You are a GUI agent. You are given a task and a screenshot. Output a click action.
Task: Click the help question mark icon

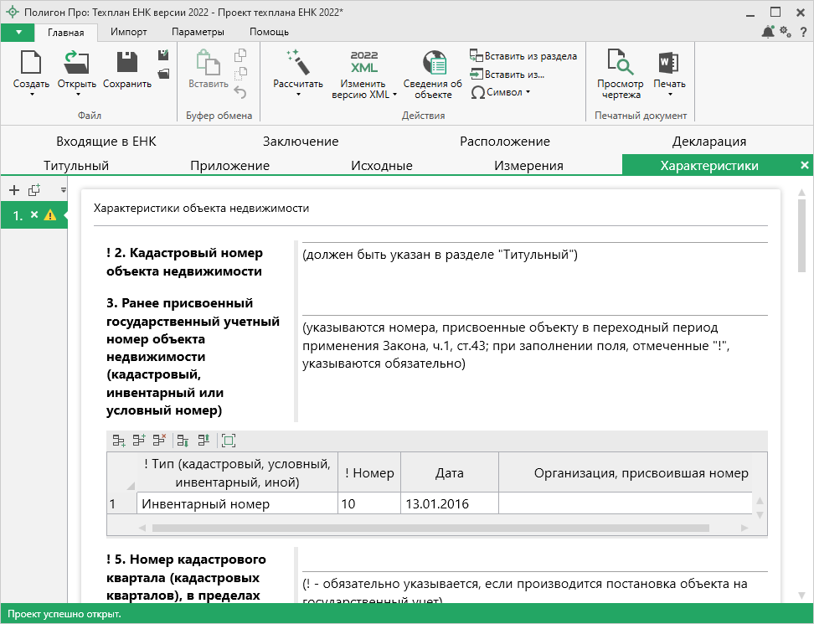803,32
